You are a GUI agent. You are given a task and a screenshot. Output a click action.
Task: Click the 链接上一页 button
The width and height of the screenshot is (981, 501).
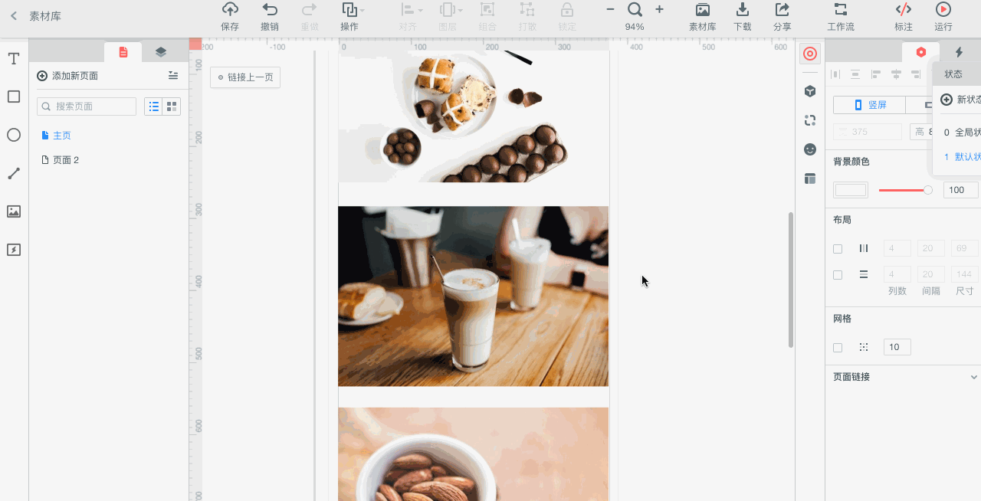(x=245, y=77)
